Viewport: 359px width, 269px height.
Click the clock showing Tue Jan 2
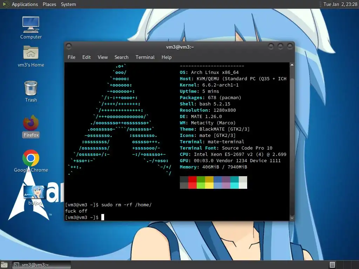click(x=340, y=4)
